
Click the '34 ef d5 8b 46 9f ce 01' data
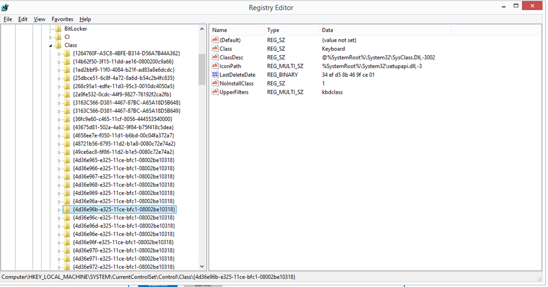pyautogui.click(x=348, y=75)
